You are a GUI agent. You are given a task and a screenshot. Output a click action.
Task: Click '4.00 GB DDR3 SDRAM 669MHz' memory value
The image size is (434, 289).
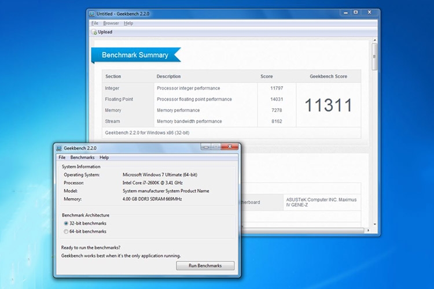tap(152, 199)
